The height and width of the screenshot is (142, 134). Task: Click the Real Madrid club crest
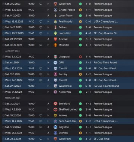55,22
